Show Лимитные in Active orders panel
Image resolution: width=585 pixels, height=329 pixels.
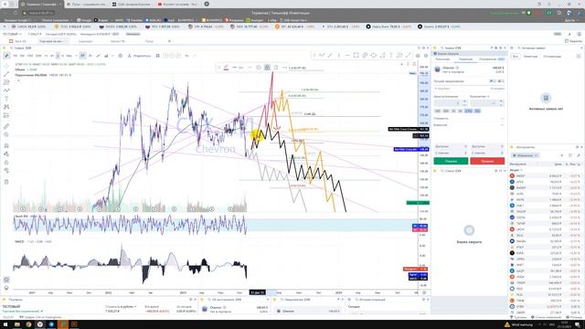tap(530, 57)
